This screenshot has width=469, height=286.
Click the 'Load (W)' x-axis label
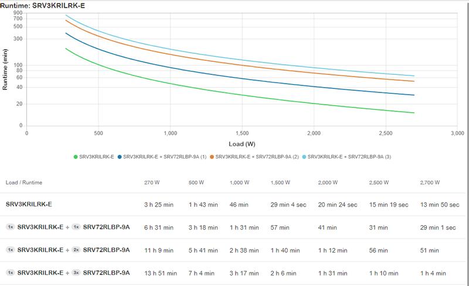[241, 144]
